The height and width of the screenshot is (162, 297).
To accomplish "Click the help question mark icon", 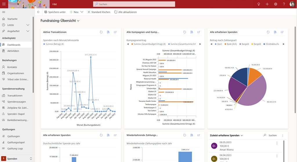I will tap(284, 4).
